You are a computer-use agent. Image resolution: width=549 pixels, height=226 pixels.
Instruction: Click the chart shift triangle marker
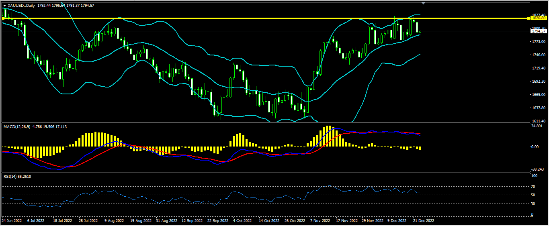coord(422,3)
